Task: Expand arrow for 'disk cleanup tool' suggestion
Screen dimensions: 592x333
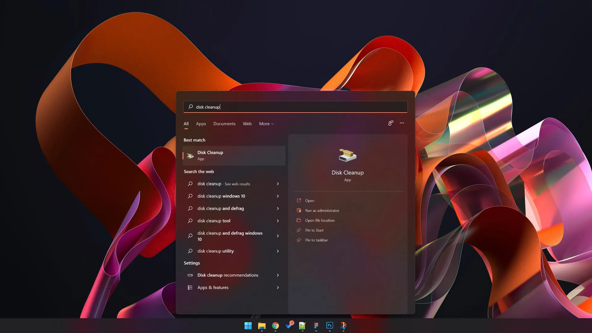Action: [278, 221]
